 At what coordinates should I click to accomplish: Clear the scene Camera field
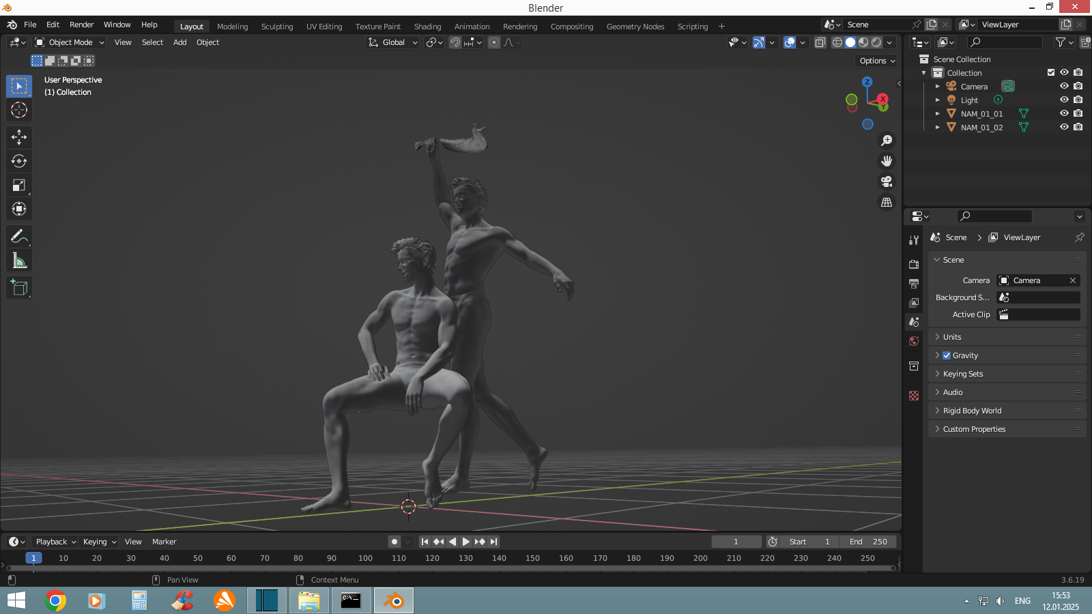pyautogui.click(x=1073, y=280)
